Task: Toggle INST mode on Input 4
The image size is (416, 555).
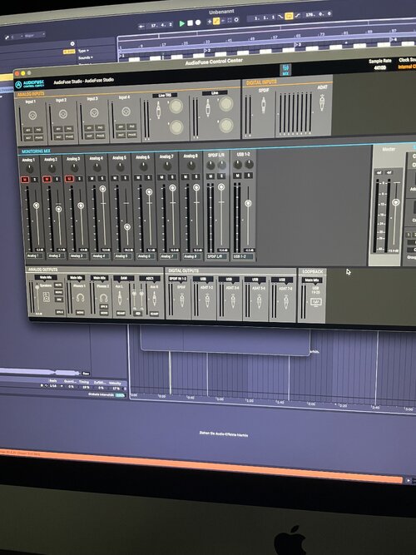Action: click(121, 135)
